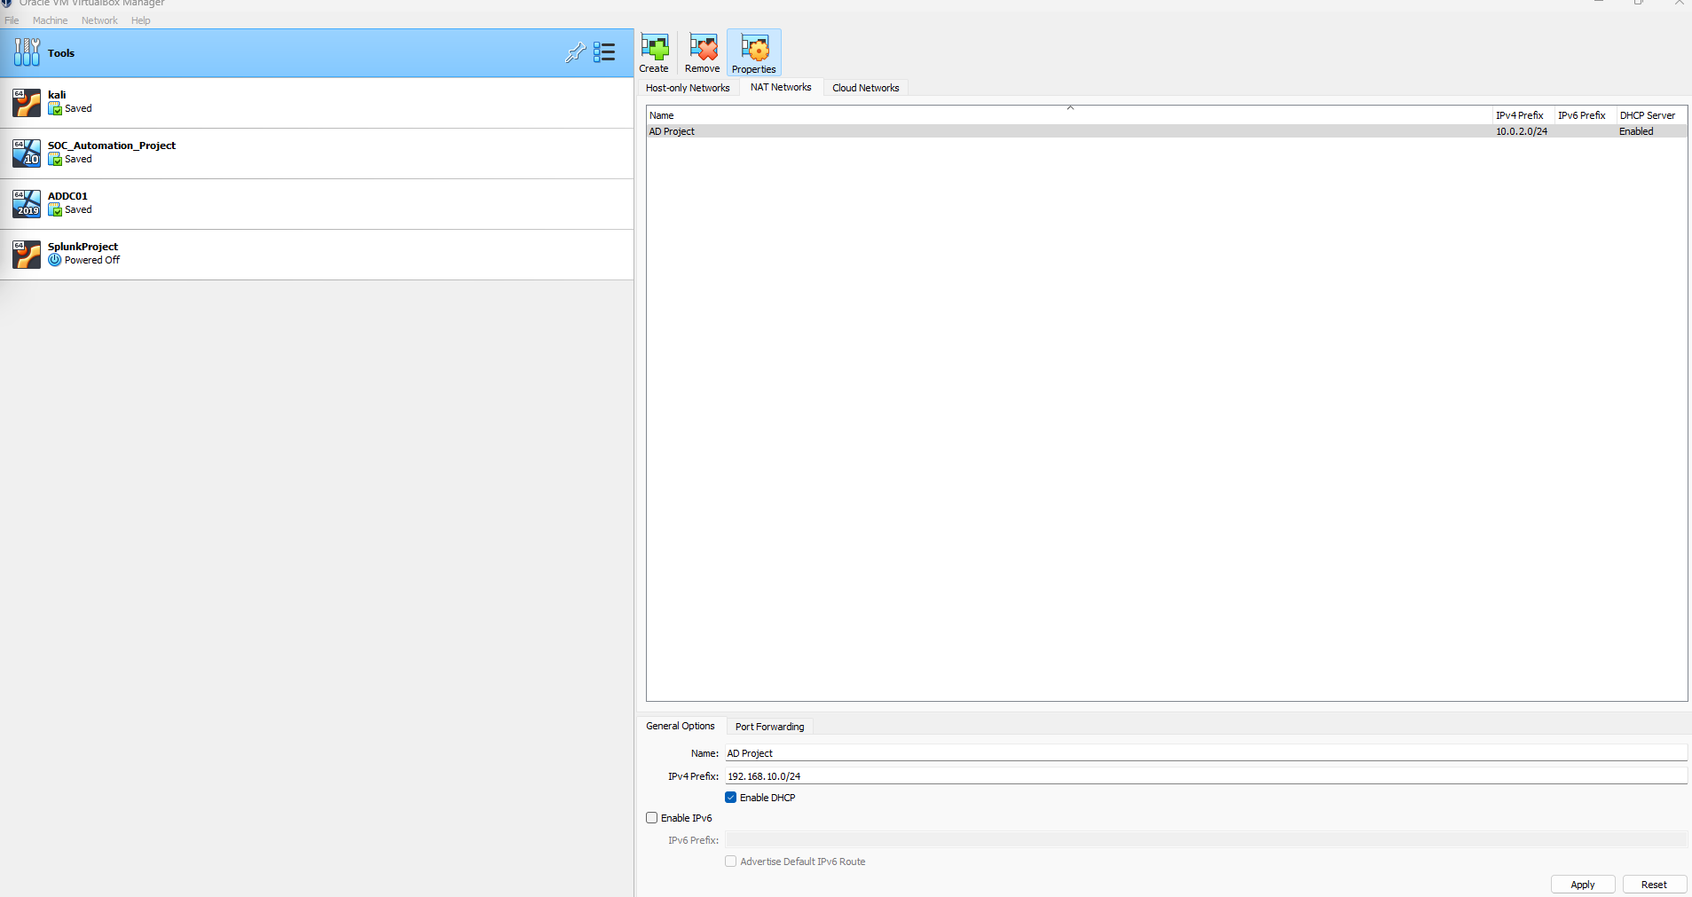Click the pin icon in Tools row
1692x897 pixels.
[575, 53]
